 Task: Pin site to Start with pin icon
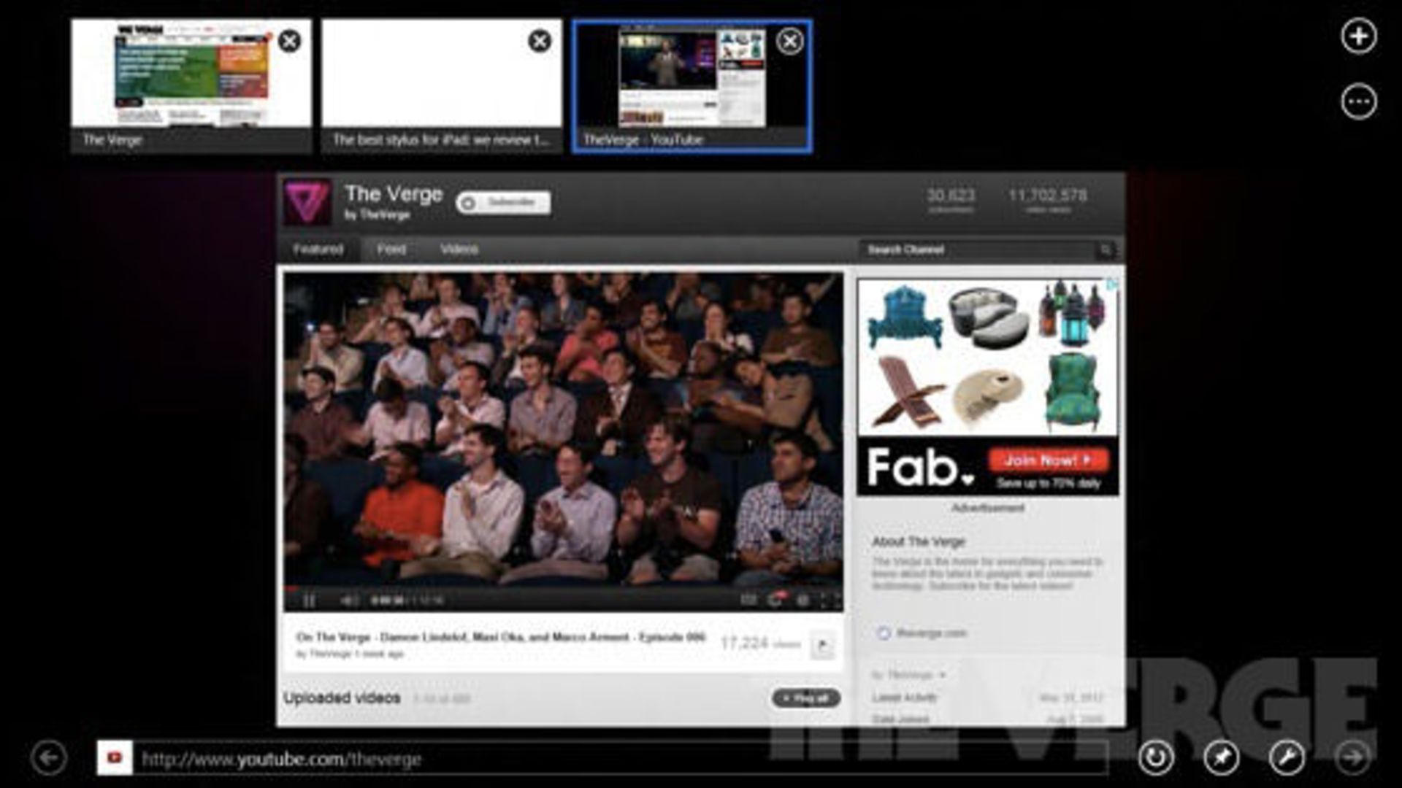[x=1221, y=757]
